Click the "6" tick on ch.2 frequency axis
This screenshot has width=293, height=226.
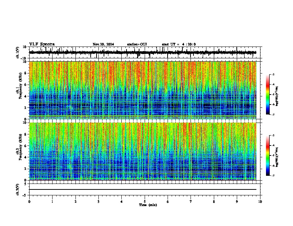pyautogui.click(x=26, y=146)
